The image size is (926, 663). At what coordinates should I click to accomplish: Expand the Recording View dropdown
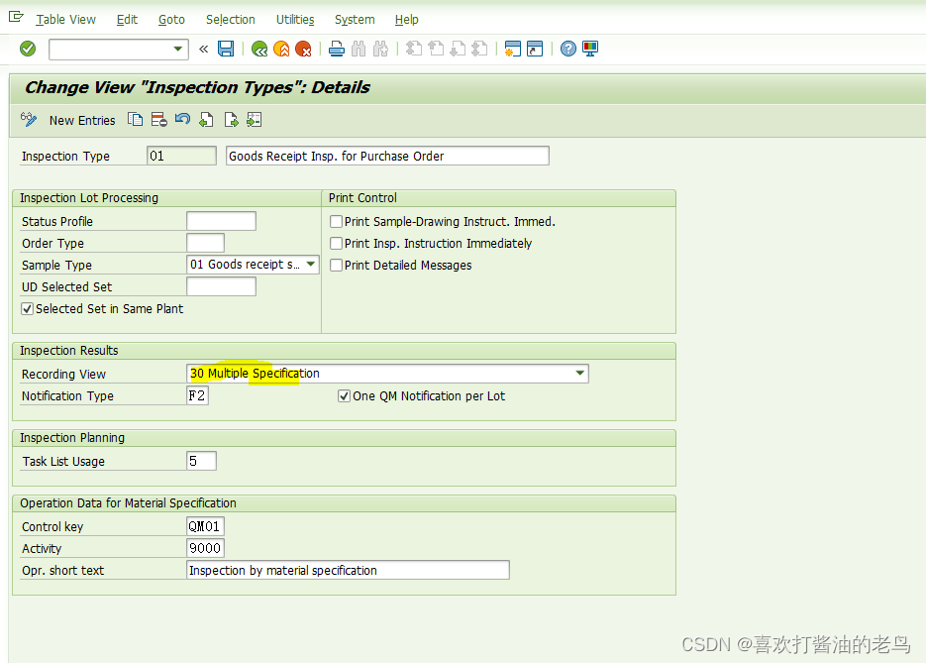[x=579, y=374]
